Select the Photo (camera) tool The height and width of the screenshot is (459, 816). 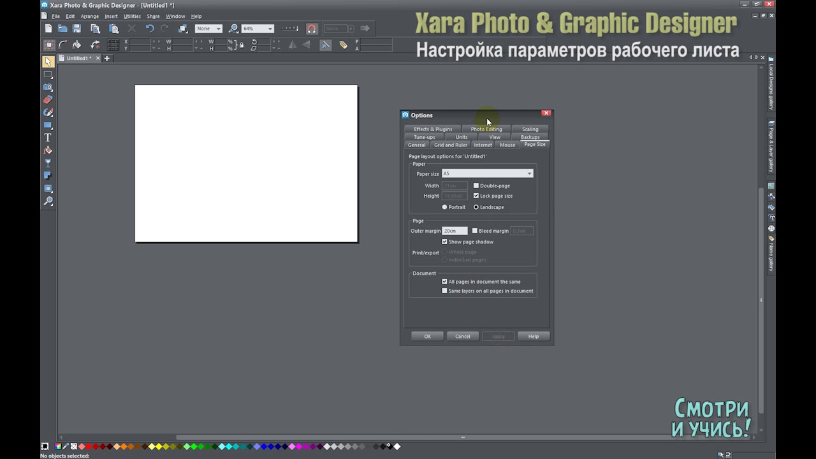[x=48, y=87]
